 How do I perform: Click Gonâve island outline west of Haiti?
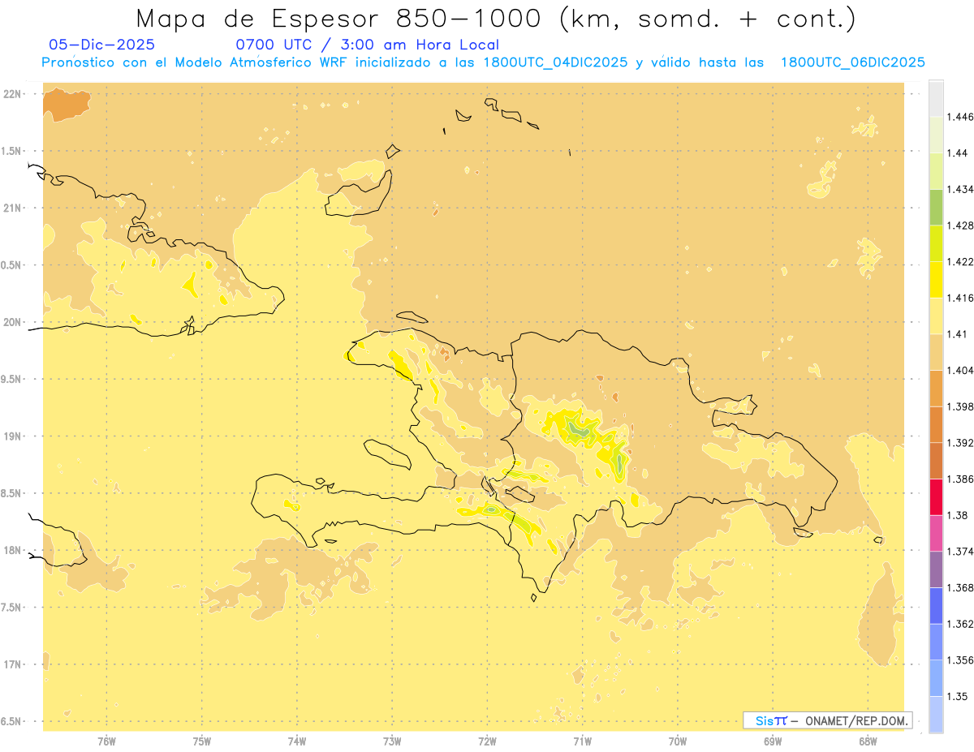point(387,453)
